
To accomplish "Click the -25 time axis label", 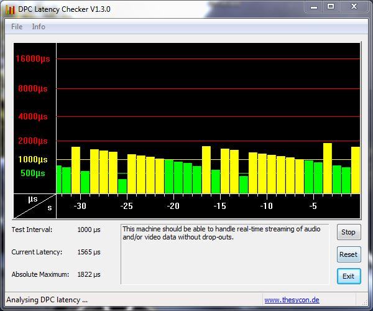I will (x=126, y=206).
